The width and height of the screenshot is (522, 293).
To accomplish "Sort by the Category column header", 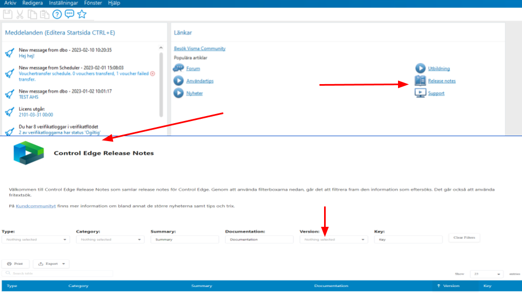I will tap(78, 286).
